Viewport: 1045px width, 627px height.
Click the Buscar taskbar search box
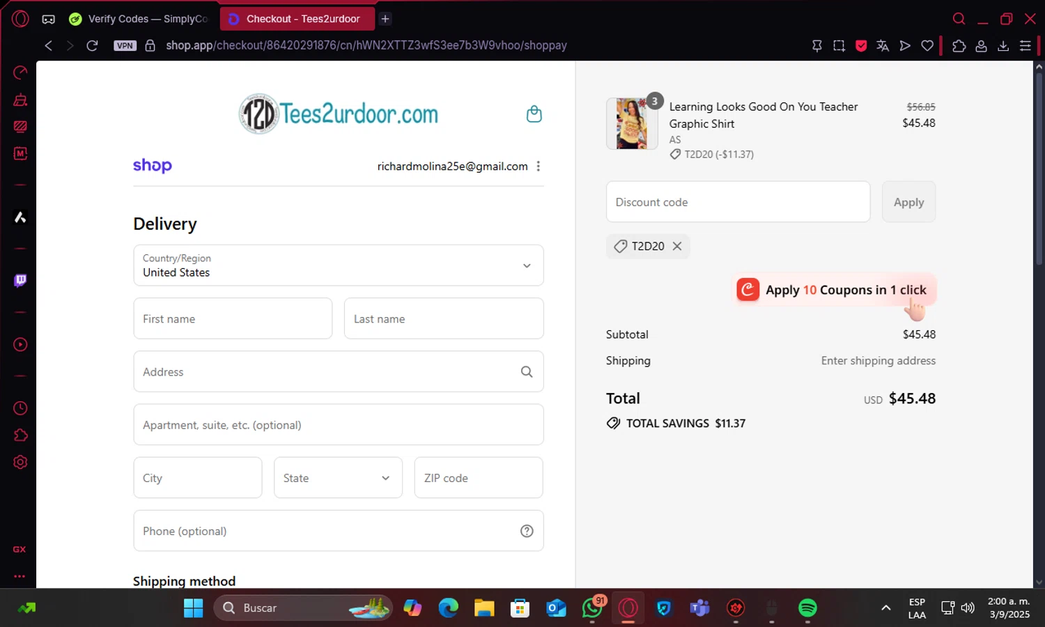(303, 607)
